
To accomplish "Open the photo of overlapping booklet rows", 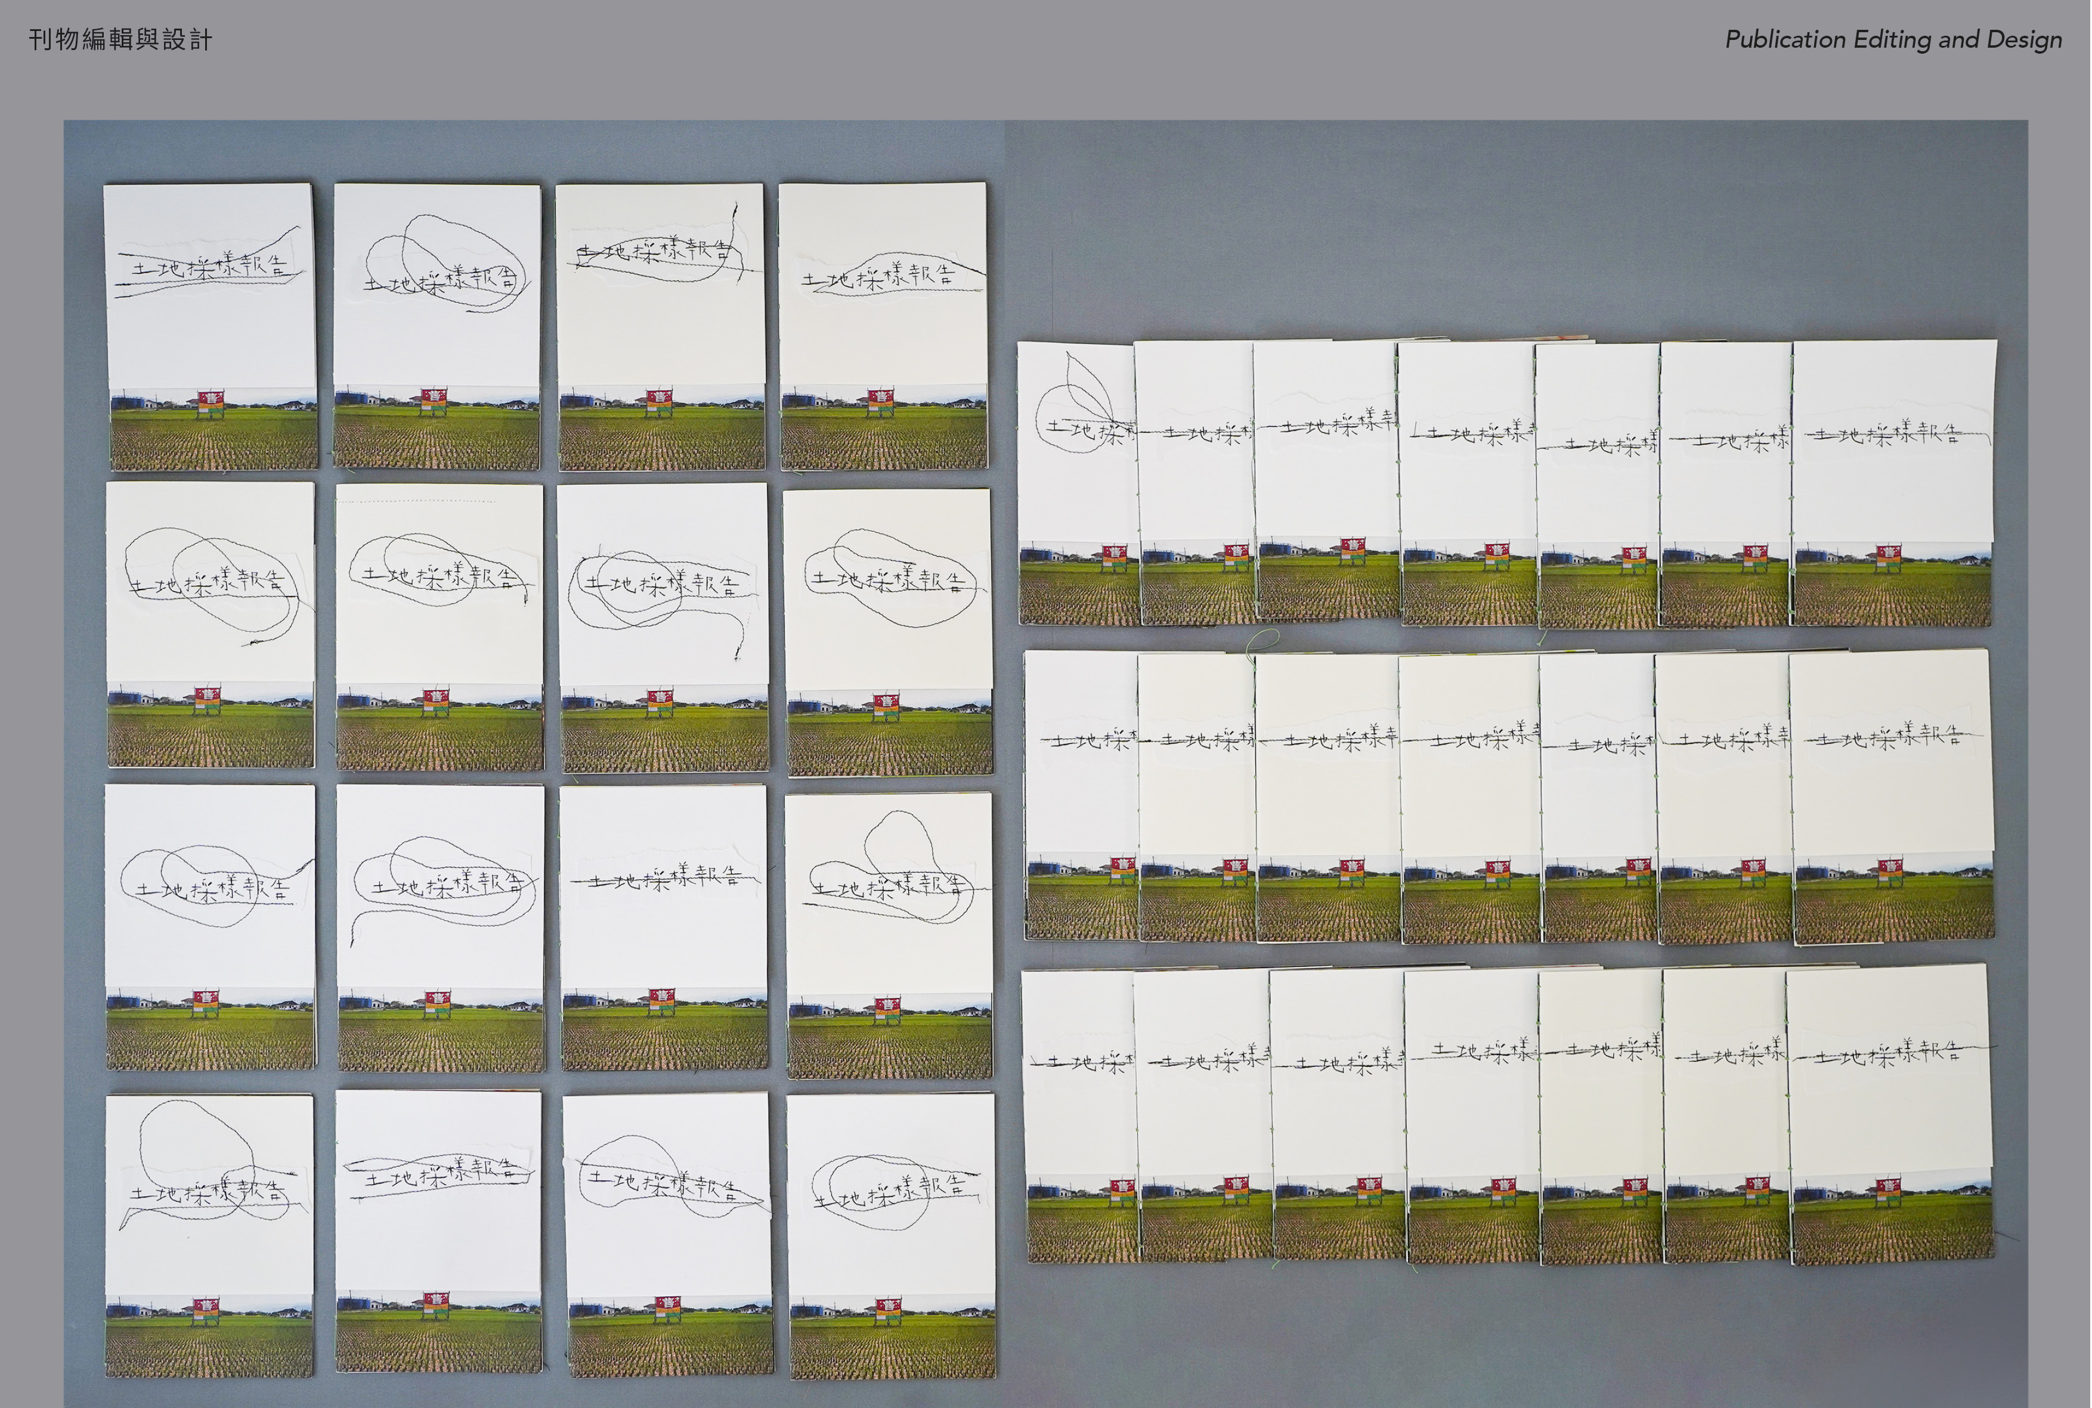I will click(1517, 764).
